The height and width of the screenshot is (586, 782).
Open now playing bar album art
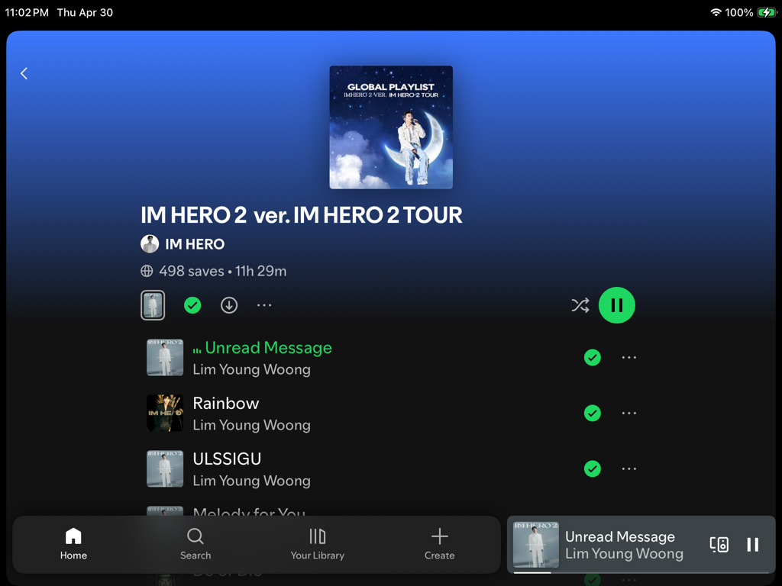point(536,545)
